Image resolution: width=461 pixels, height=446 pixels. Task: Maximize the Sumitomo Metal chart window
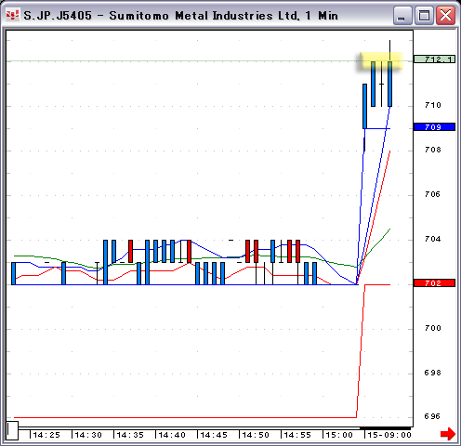coord(424,15)
